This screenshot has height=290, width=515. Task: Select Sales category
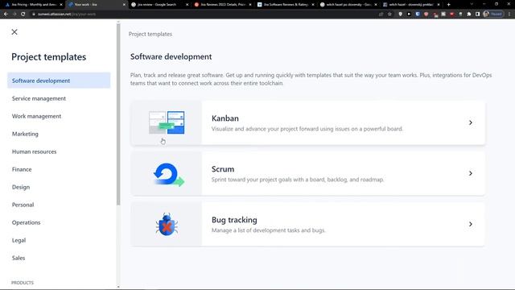[19, 258]
